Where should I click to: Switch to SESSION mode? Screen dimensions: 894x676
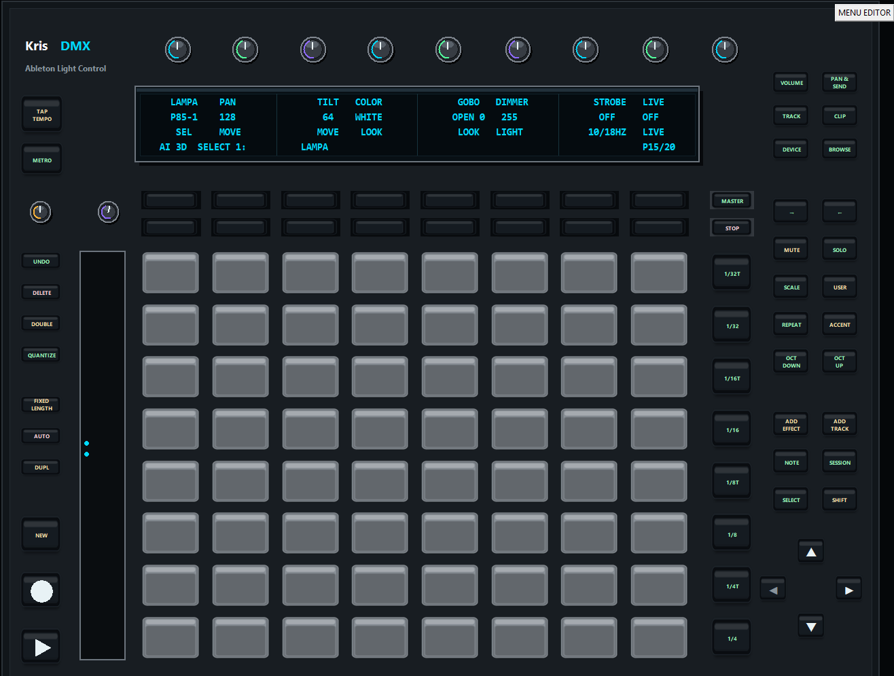(840, 463)
